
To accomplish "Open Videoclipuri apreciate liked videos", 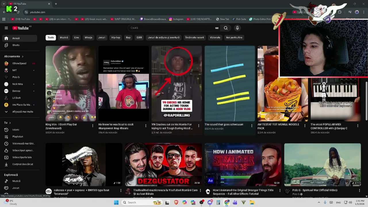I will click(20, 150).
